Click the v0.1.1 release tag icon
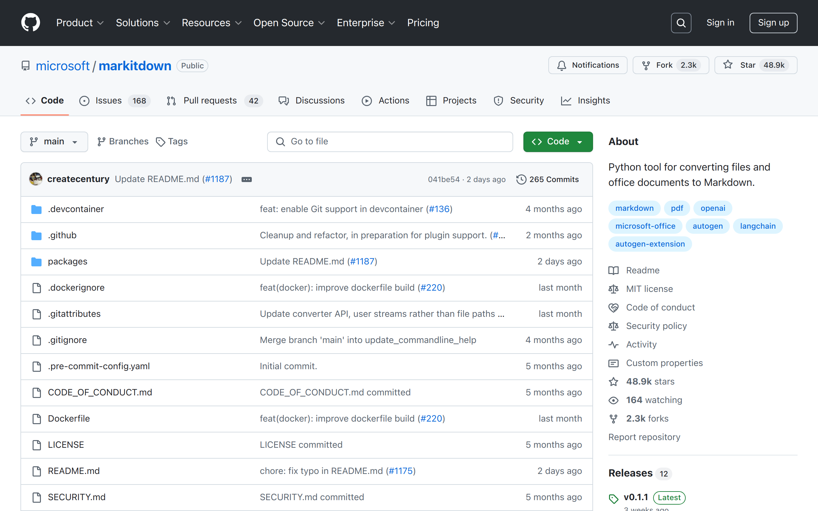 [613, 499]
